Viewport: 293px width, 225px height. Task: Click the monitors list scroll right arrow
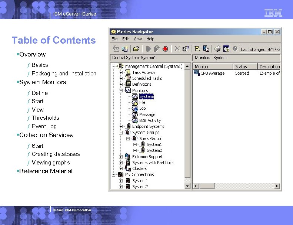coord(277,186)
